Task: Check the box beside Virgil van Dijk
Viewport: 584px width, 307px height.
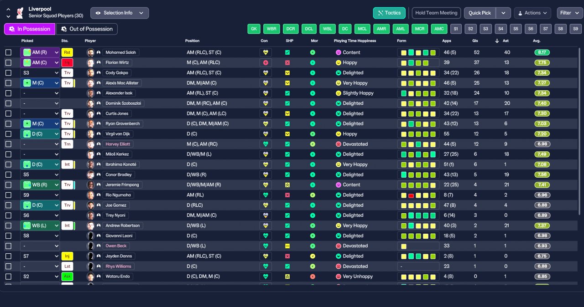Action: pos(8,134)
